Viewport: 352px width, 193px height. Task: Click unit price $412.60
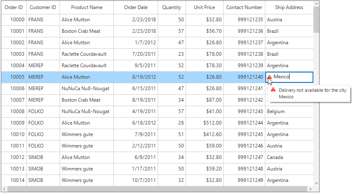(205, 134)
